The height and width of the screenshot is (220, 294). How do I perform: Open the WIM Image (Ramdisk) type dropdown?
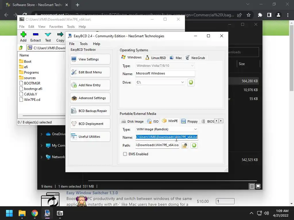167,129
